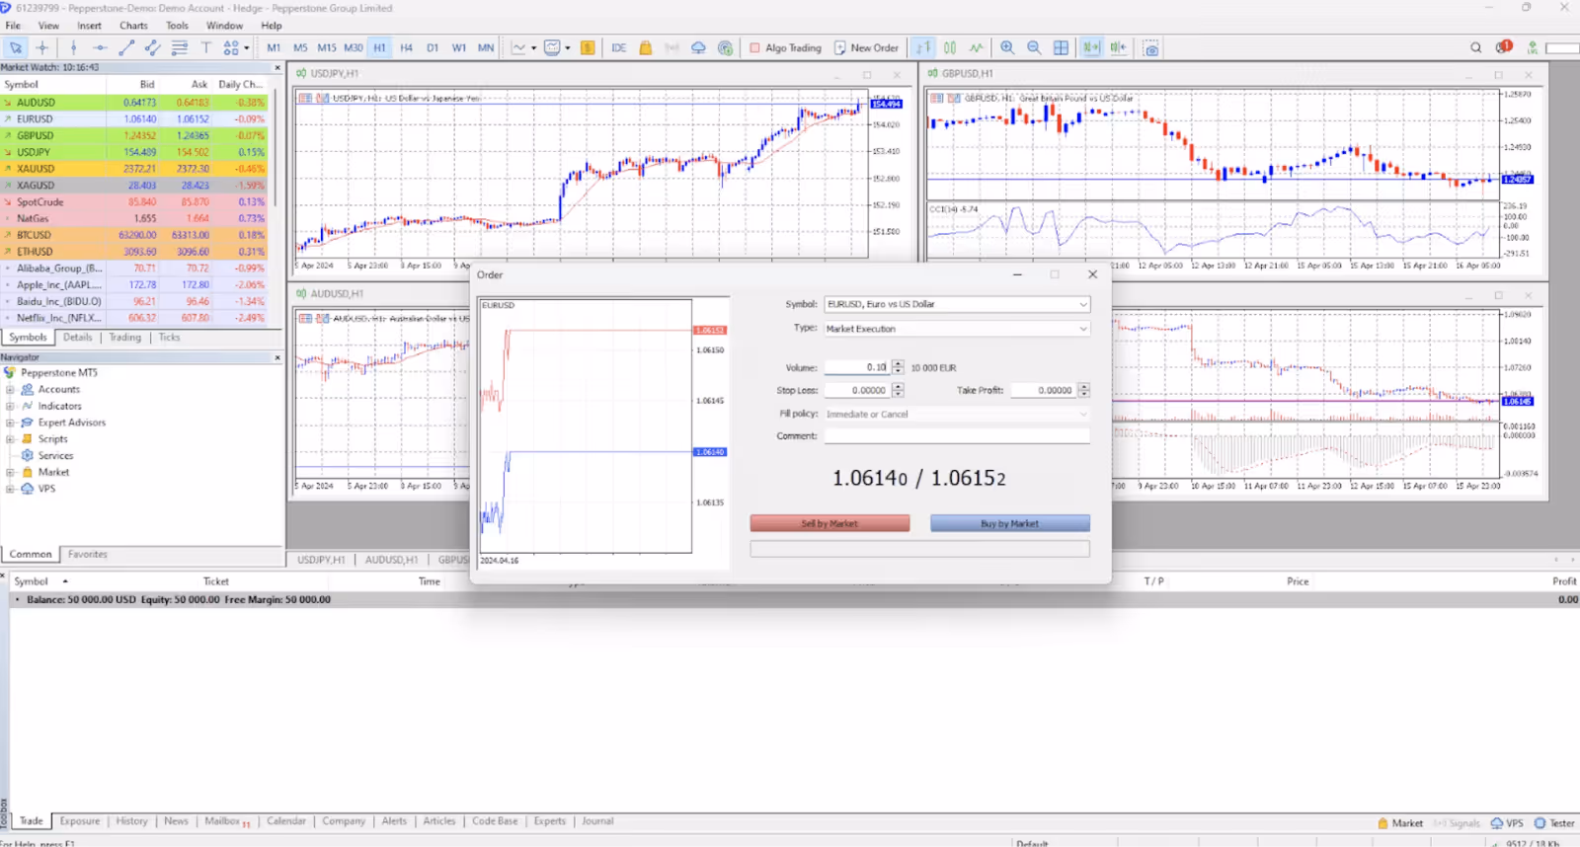Pick the horizontal line drawing tool
The height and width of the screenshot is (847, 1580).
click(100, 47)
